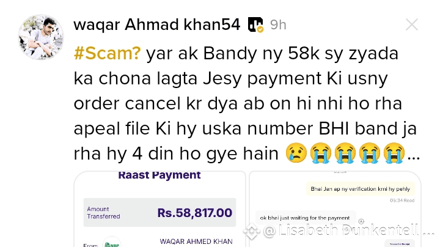This screenshot has height=247, width=440.
Task: Click the single crying face emoji
Action: coord(296,153)
